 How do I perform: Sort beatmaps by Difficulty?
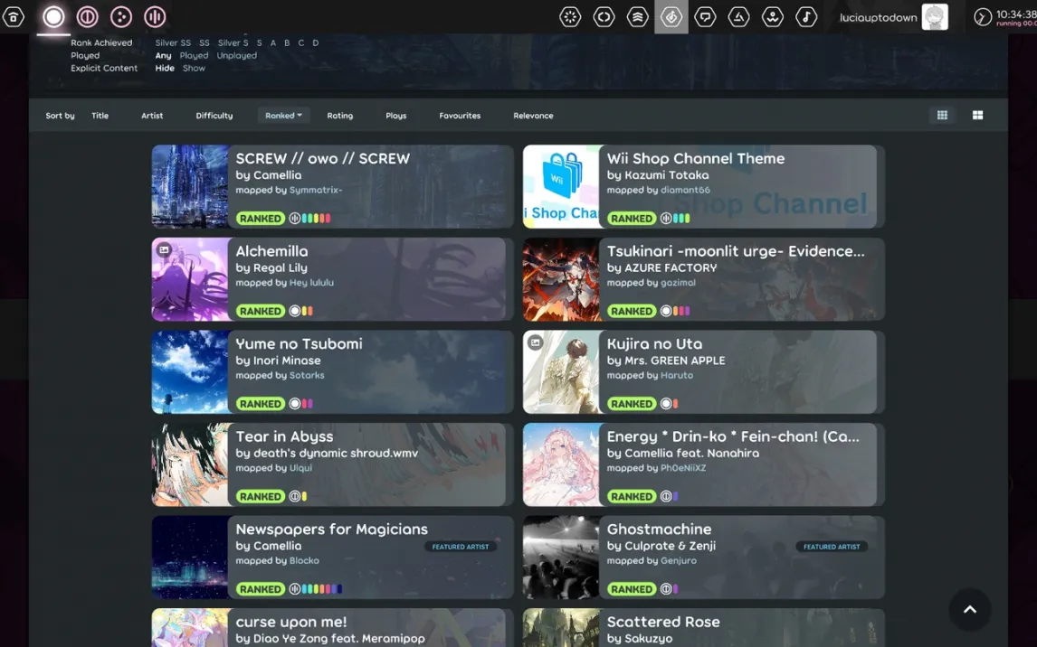tap(214, 116)
